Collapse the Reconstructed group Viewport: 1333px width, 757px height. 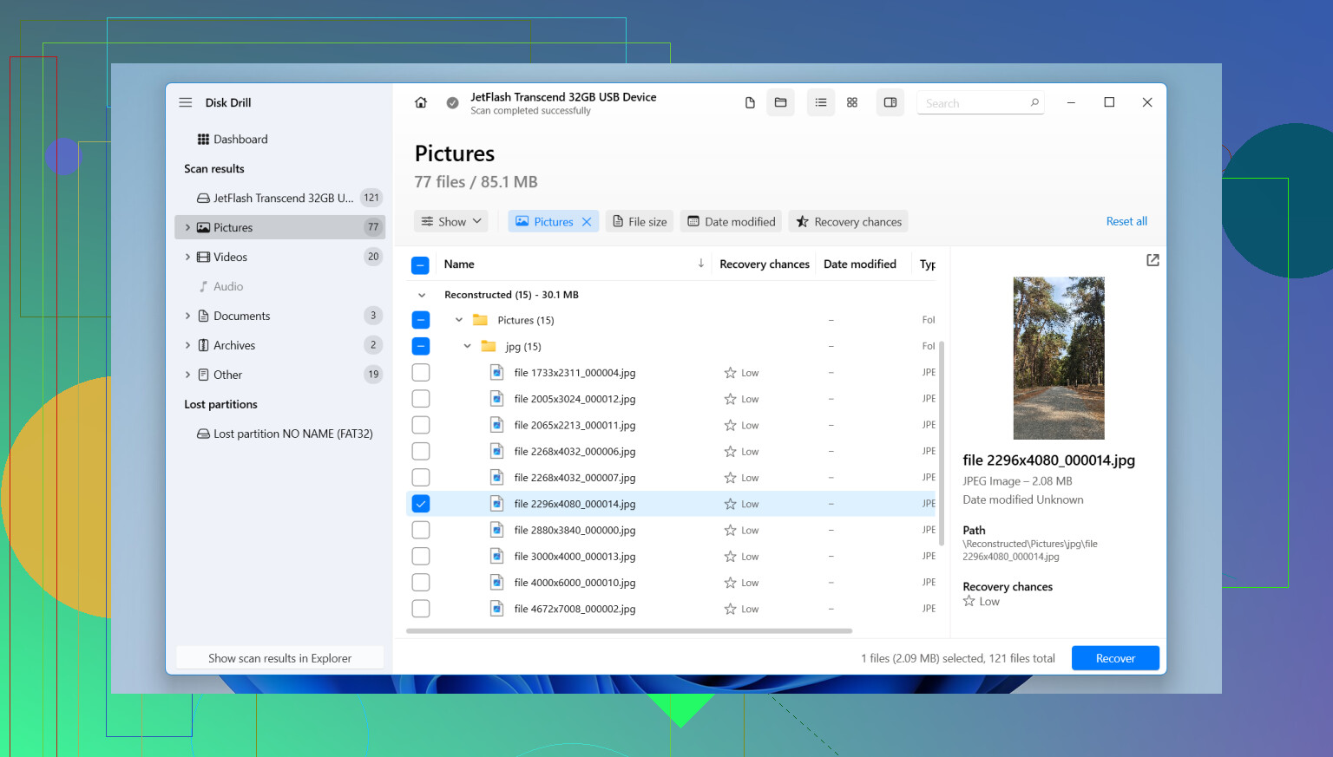point(422,295)
